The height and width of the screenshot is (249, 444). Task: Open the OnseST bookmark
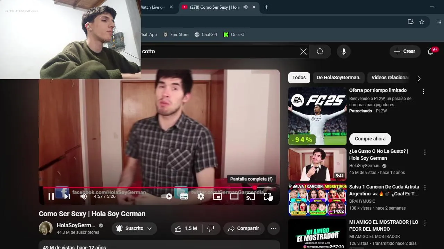[x=234, y=35]
